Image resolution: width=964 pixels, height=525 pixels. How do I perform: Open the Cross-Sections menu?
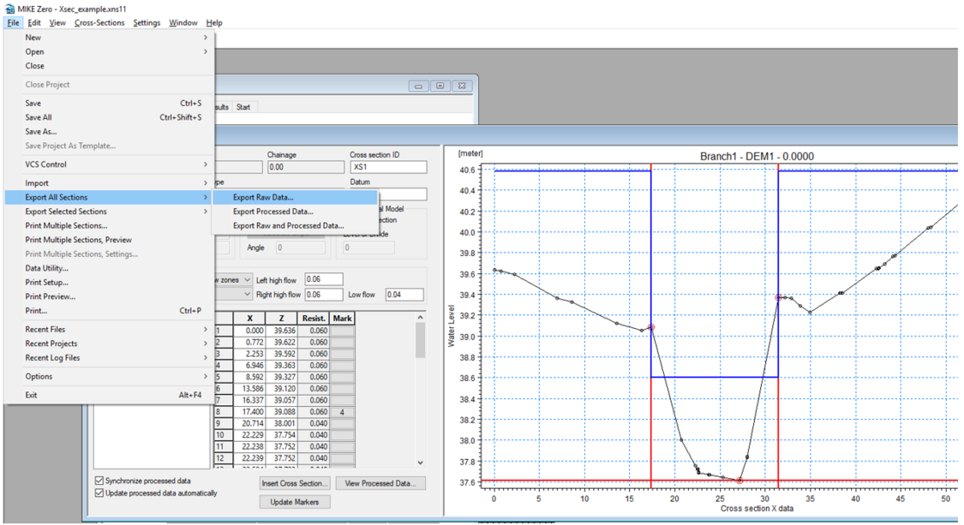(99, 23)
